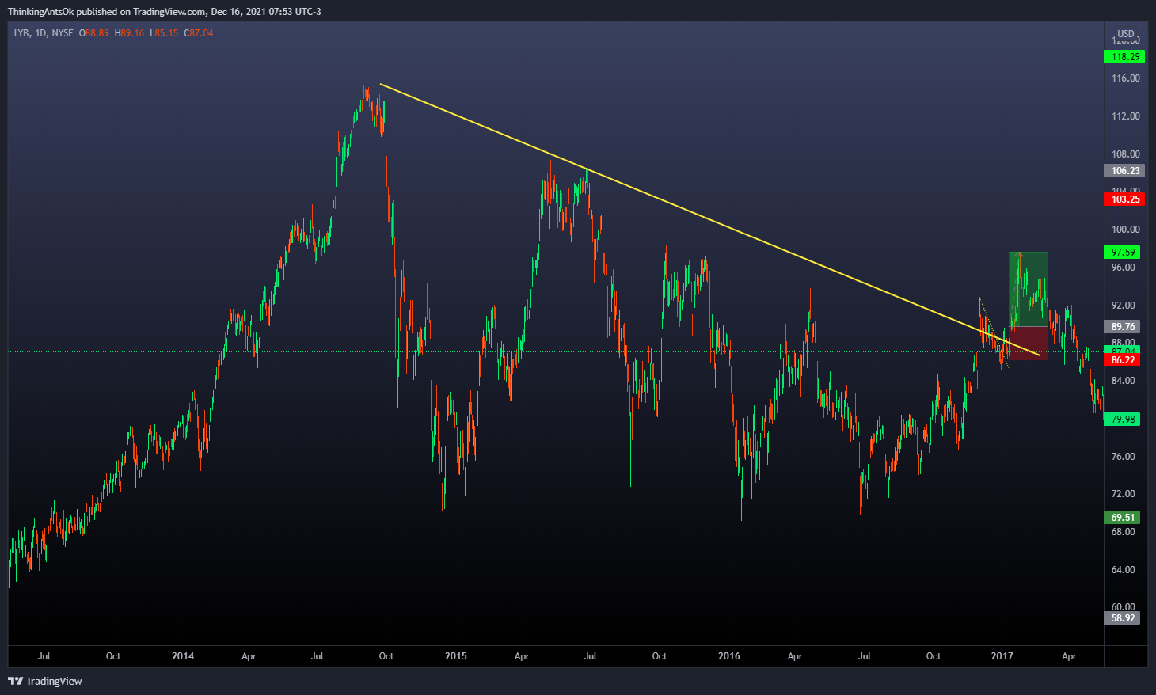1156x695 pixels.
Task: Click the close value C87.04
Action: [199, 33]
